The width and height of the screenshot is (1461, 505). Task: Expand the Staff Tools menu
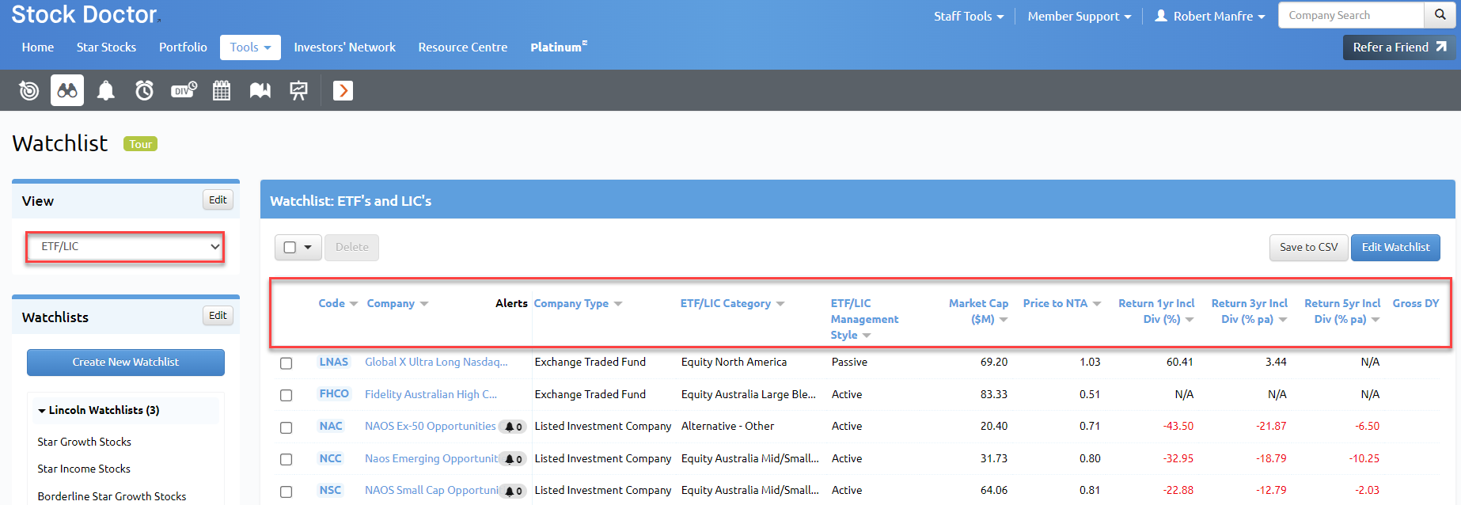click(969, 16)
